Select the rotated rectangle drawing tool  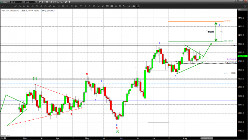click(41, 6)
